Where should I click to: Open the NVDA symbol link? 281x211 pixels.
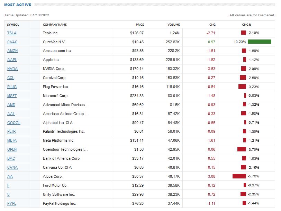coord(12,69)
